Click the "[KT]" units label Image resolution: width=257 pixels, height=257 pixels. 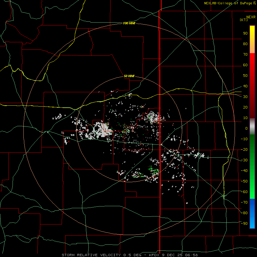point(244,20)
